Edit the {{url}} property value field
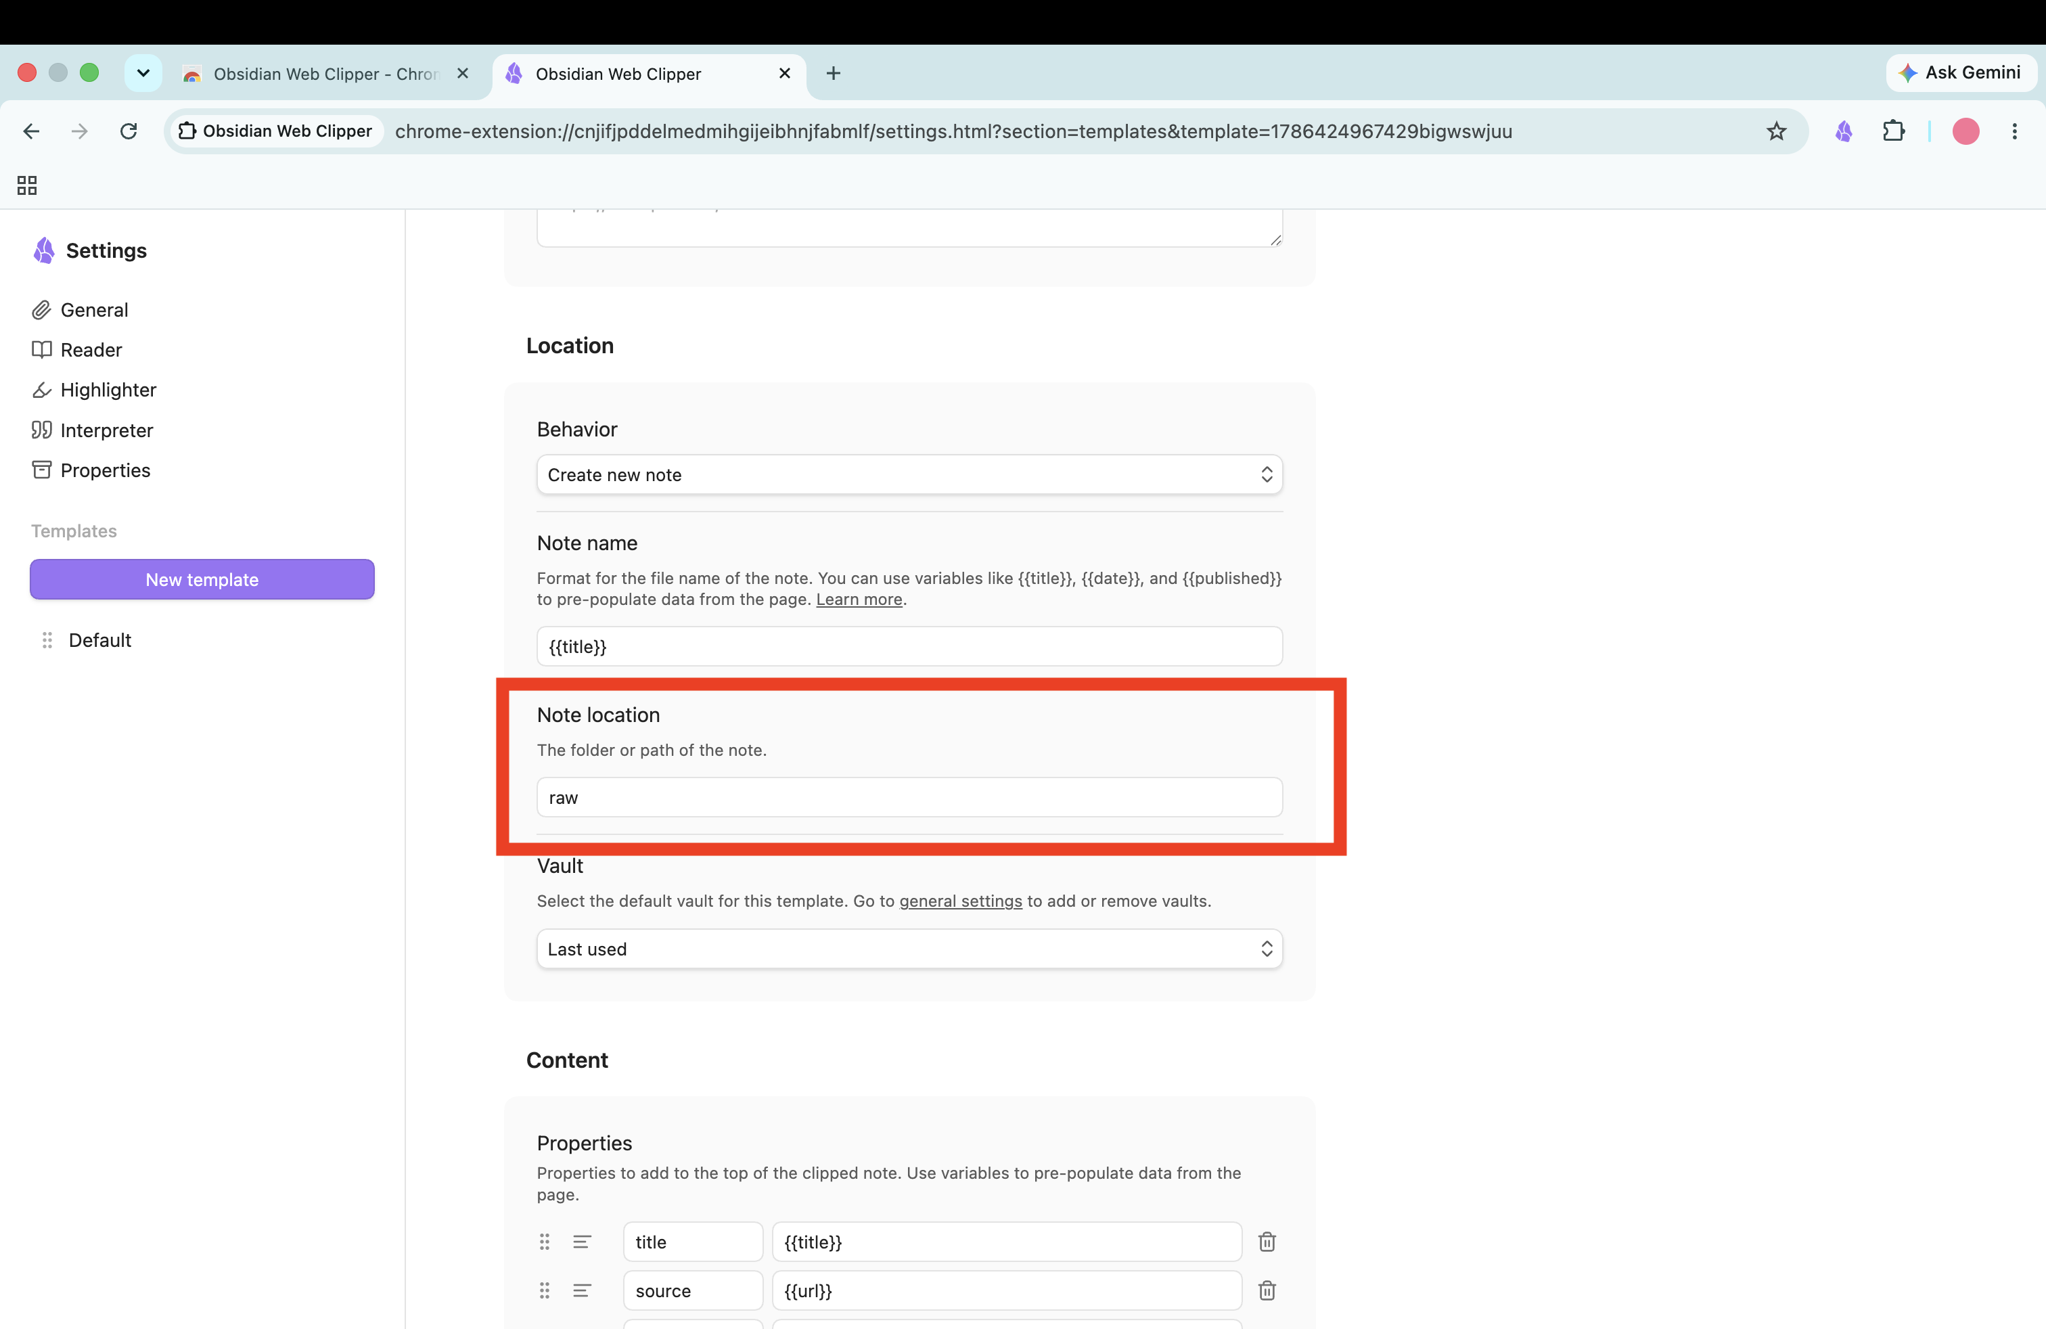This screenshot has height=1329, width=2046. (x=1007, y=1291)
